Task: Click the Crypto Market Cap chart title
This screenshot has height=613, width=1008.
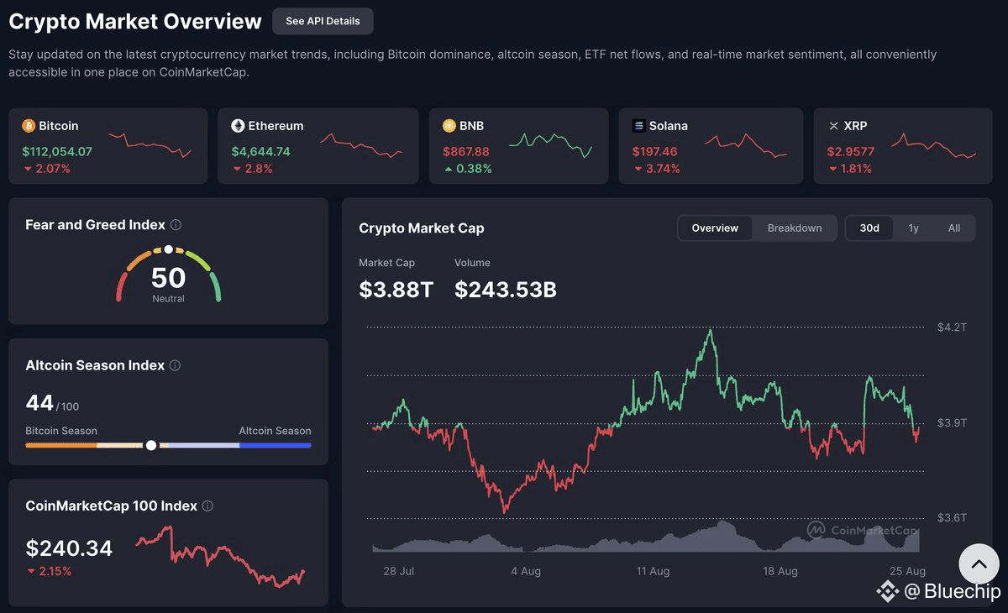Action: [422, 228]
